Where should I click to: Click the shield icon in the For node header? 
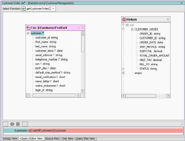82,28
